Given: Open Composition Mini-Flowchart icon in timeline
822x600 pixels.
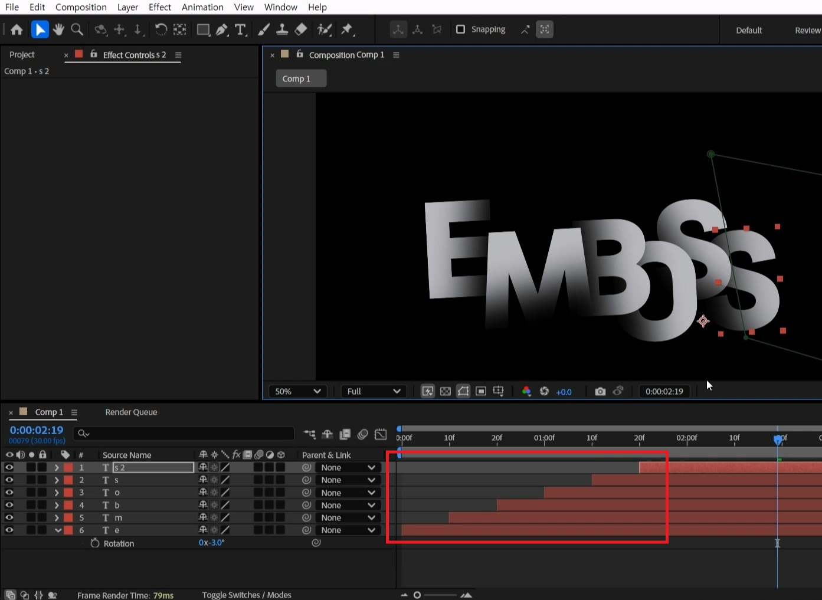Looking at the screenshot, I should [310, 434].
